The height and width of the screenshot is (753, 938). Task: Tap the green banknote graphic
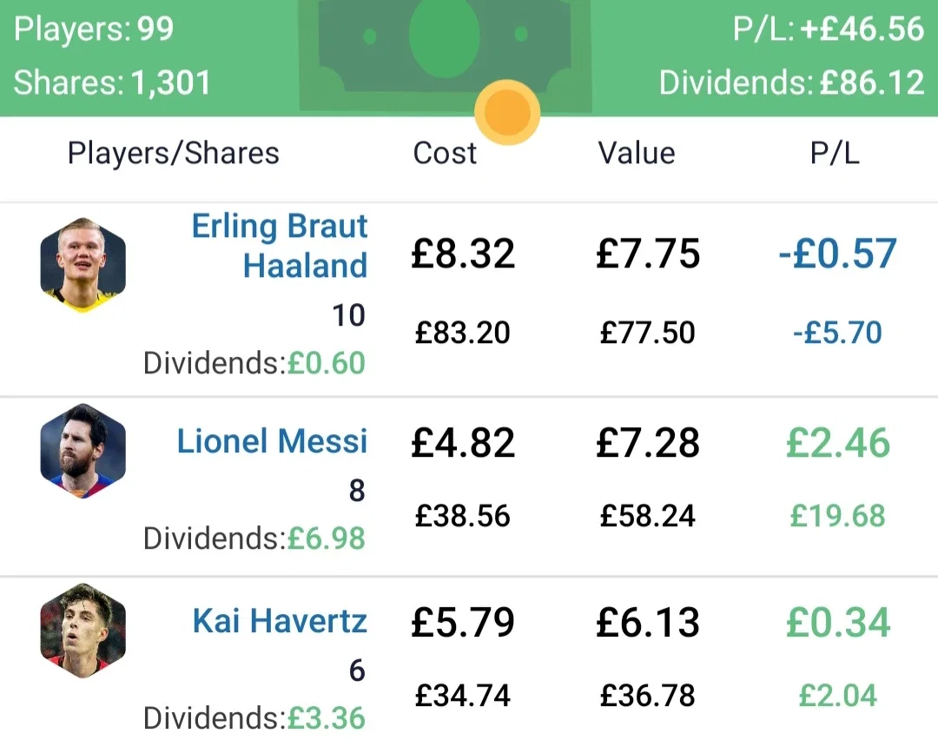[x=445, y=56]
